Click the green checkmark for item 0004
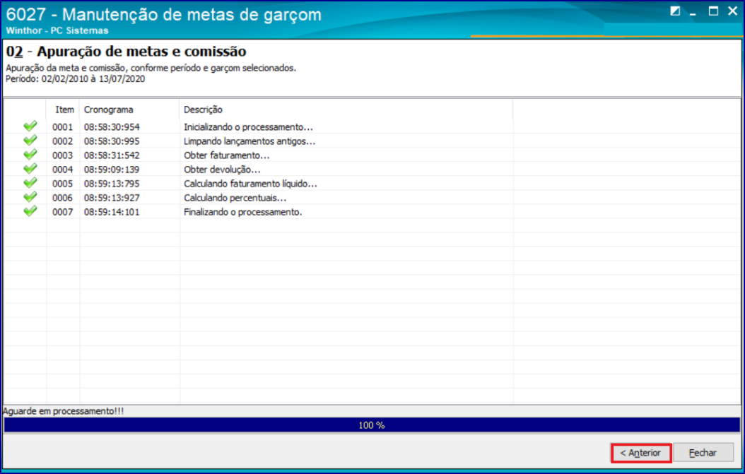Viewport: 745px width, 474px height. coord(30,169)
